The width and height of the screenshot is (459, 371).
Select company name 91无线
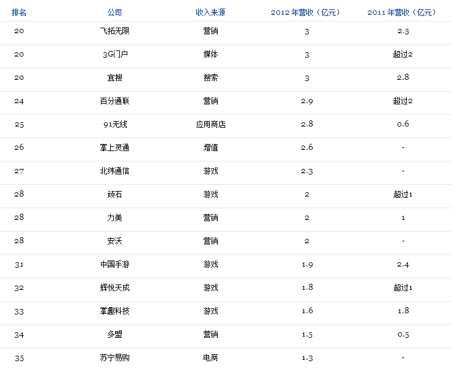pos(115,125)
